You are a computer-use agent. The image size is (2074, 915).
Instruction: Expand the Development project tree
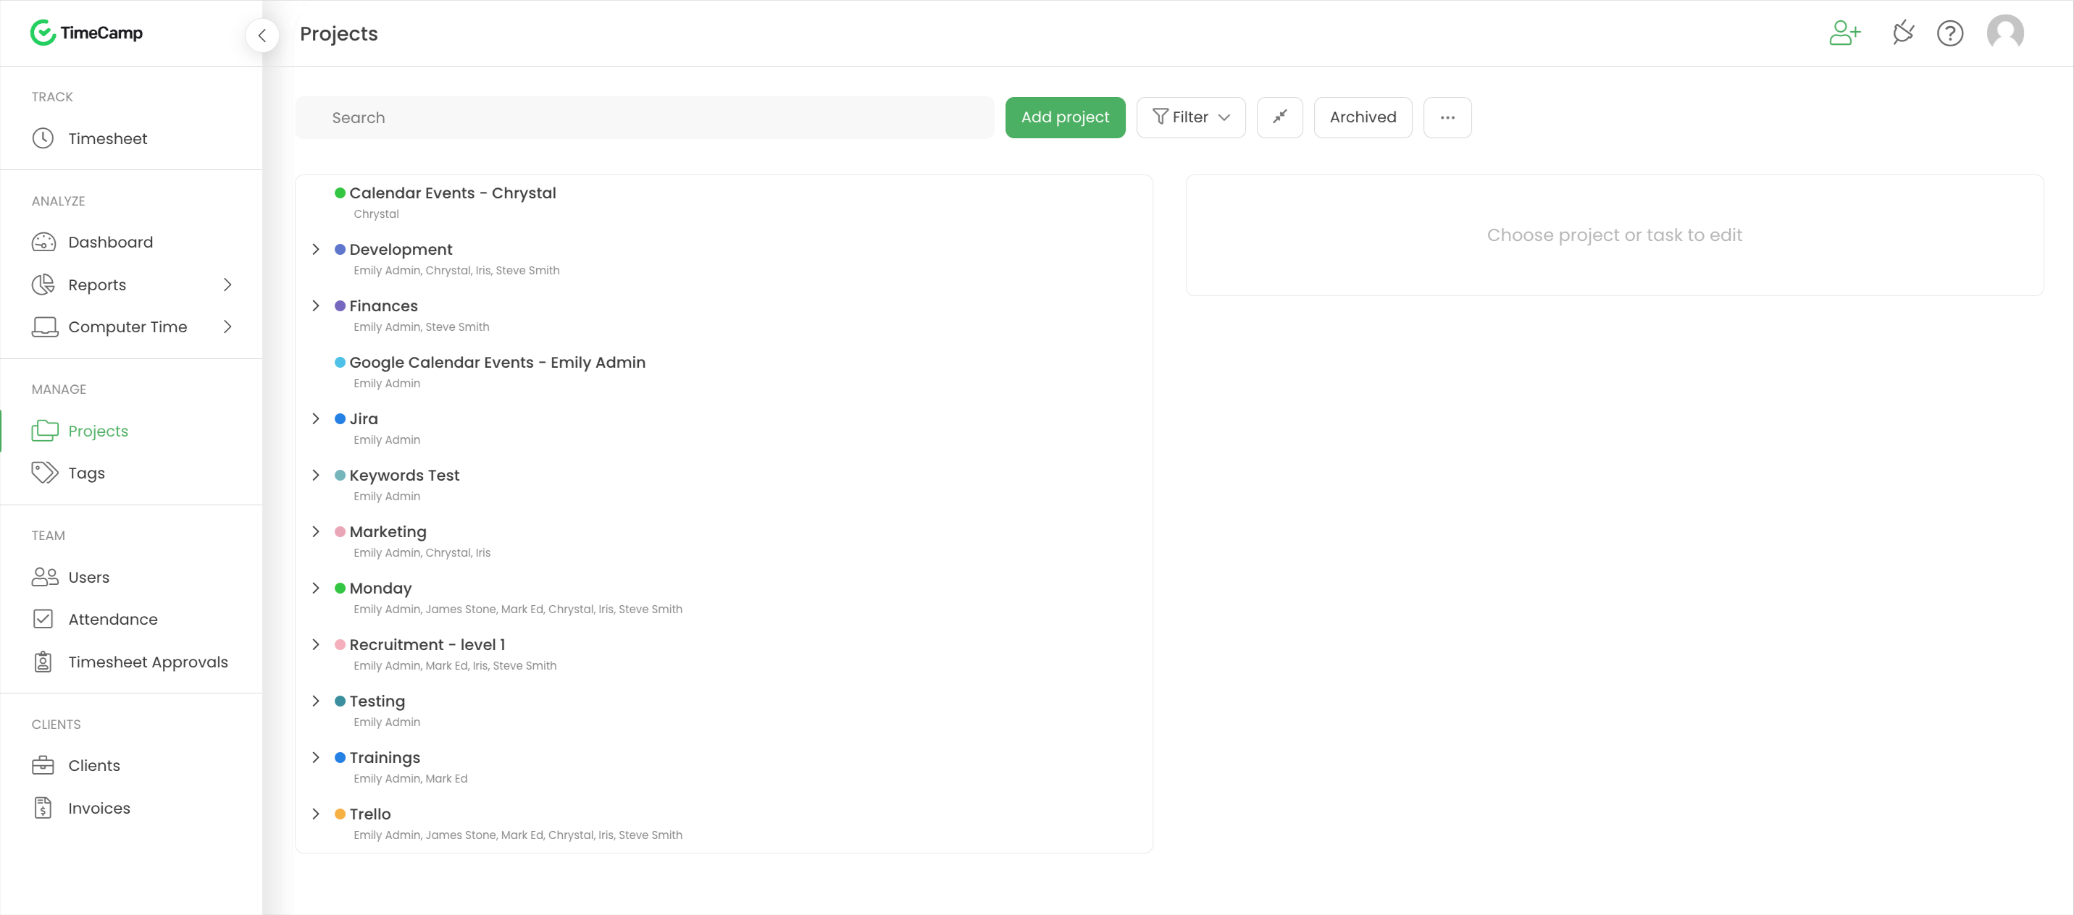click(x=316, y=250)
